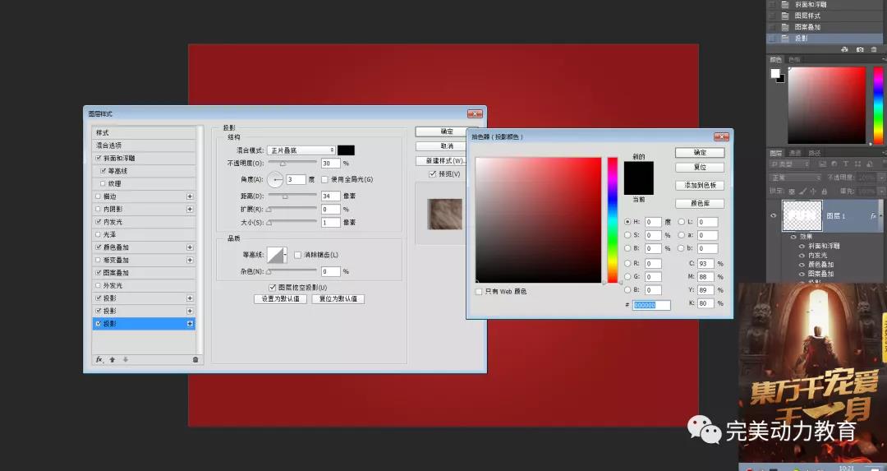This screenshot has height=471, width=887.
Task: Click the rainbow hue slider in color picker
Action: [612, 219]
